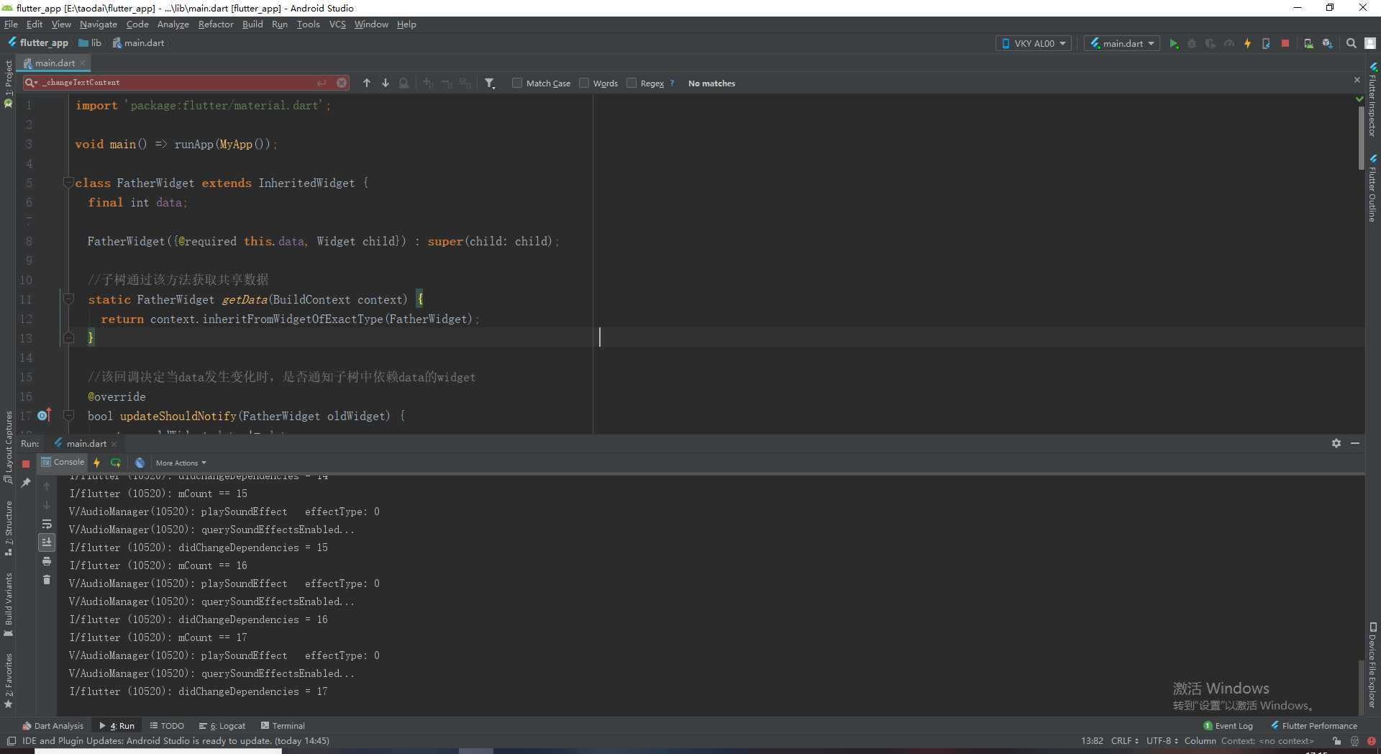This screenshot has height=754, width=1381.
Task: Click update notification in status bar
Action: (176, 740)
